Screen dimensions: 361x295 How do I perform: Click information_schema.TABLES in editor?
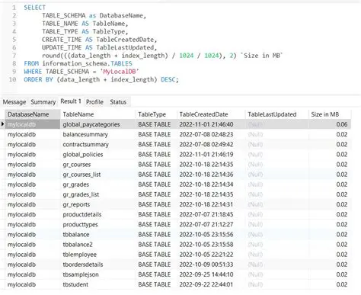click(x=87, y=63)
